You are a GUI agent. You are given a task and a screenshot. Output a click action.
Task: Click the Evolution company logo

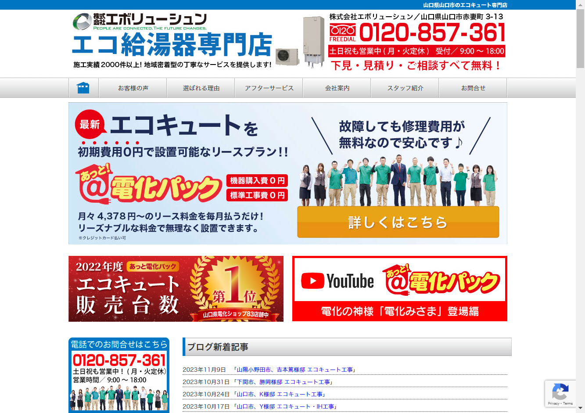140,22
